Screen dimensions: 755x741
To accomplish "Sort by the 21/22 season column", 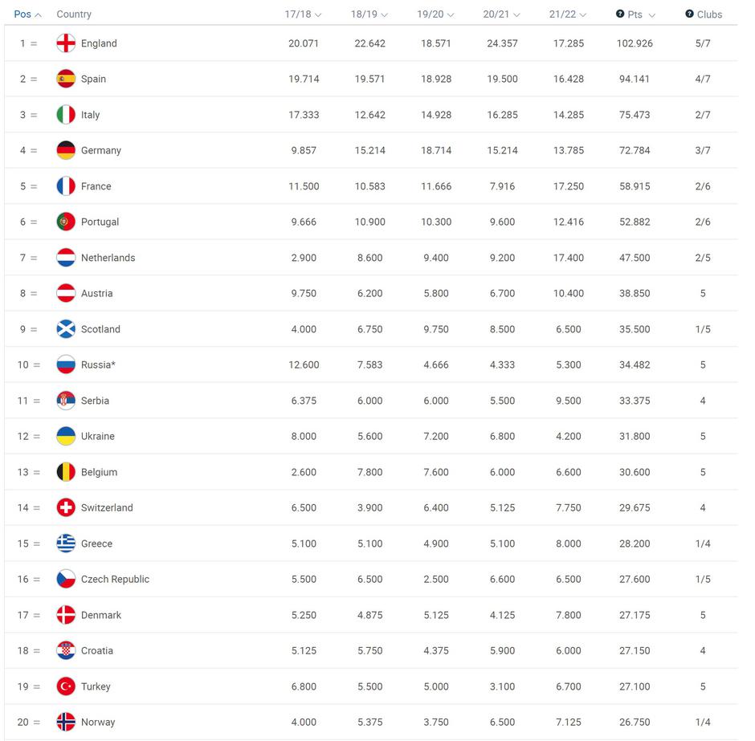I will [x=568, y=14].
